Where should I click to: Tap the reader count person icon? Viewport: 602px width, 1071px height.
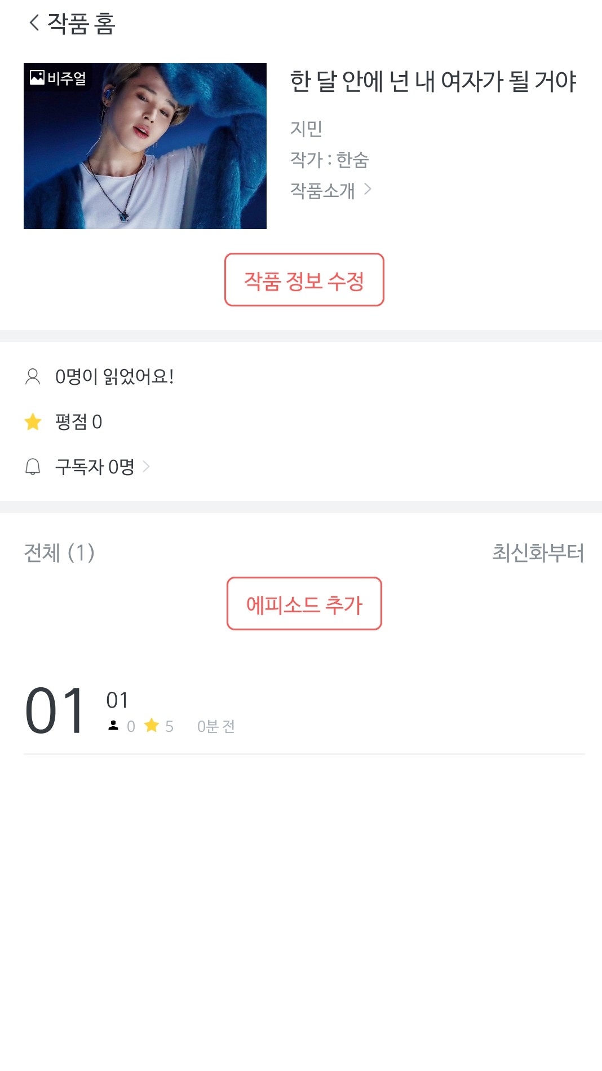click(33, 376)
